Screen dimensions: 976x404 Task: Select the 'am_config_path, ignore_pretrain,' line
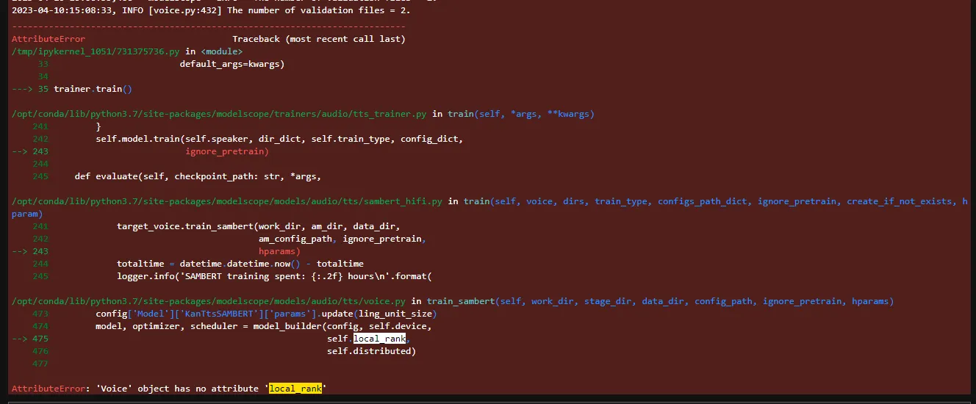click(342, 239)
